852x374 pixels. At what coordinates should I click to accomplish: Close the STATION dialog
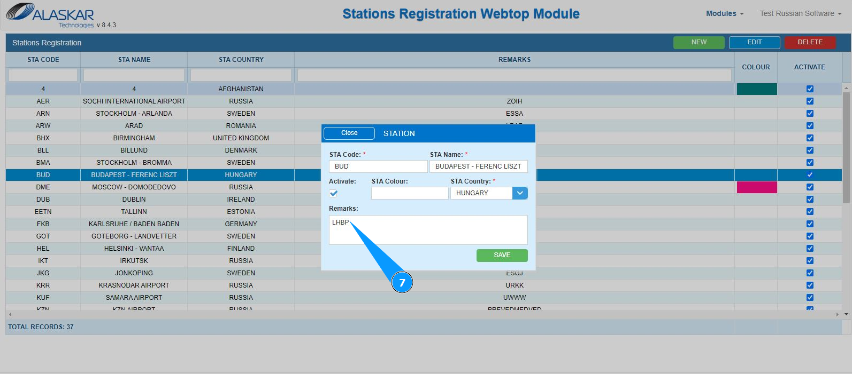coord(349,133)
